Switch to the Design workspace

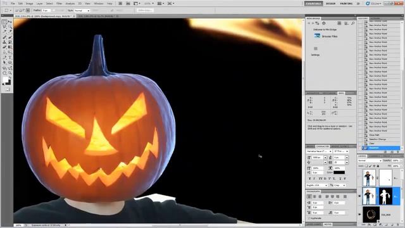tap(330, 4)
